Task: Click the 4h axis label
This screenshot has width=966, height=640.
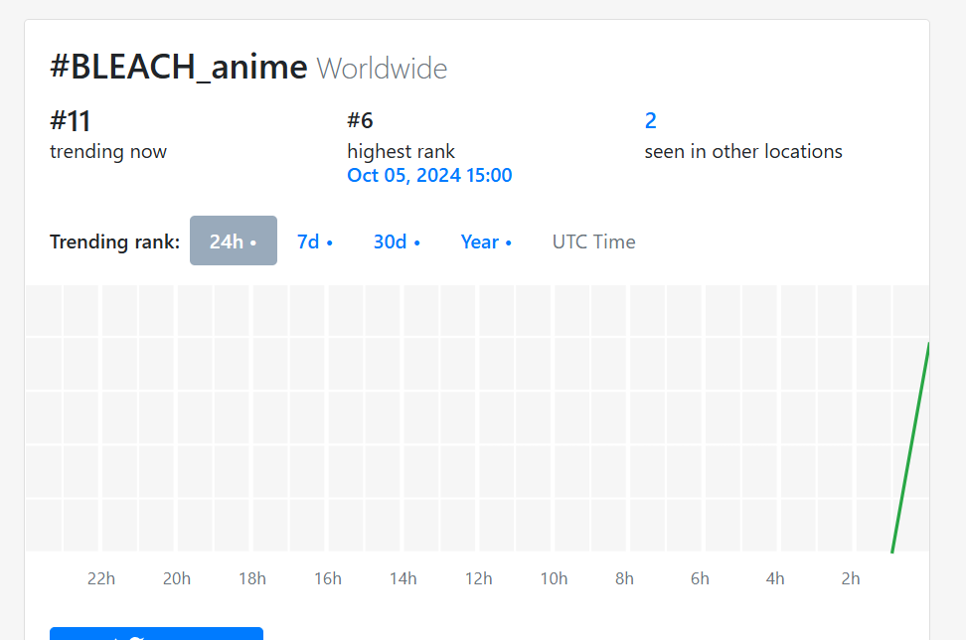Action: coord(775,579)
